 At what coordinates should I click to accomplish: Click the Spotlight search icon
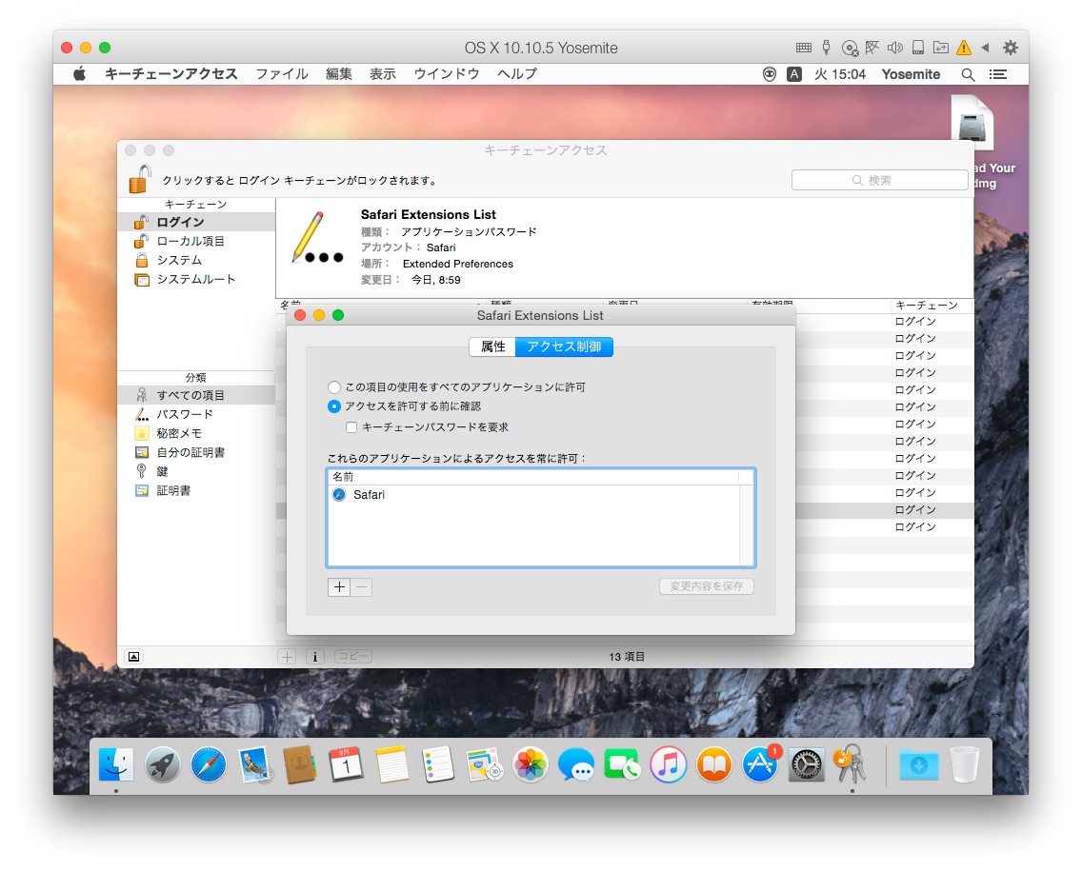(x=968, y=74)
